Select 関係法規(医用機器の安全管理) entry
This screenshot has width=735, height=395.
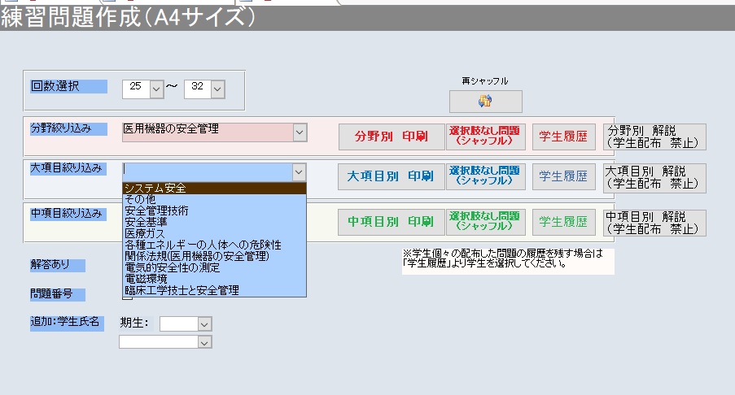pos(214,256)
